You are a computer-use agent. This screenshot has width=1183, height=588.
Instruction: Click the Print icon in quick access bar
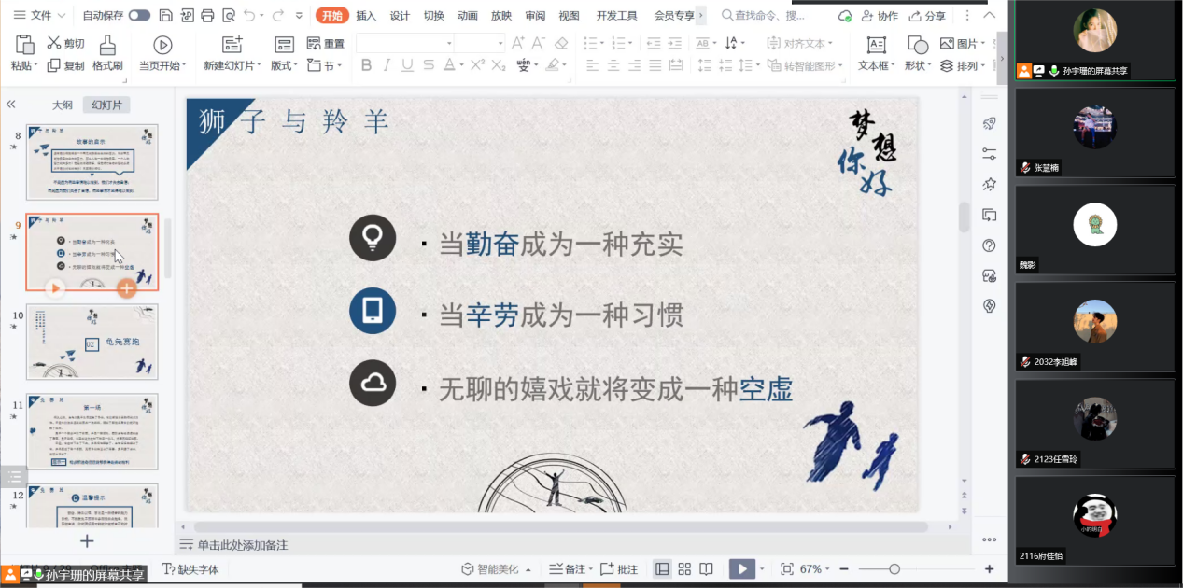[207, 16]
